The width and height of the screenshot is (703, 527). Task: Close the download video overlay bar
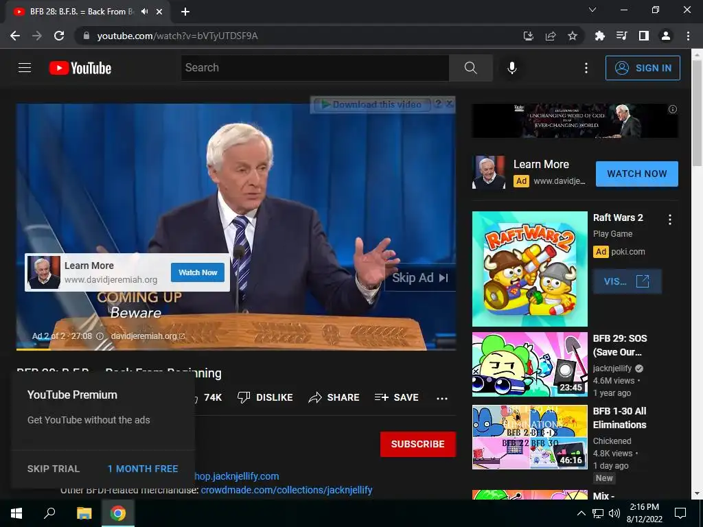pyautogui.click(x=449, y=104)
